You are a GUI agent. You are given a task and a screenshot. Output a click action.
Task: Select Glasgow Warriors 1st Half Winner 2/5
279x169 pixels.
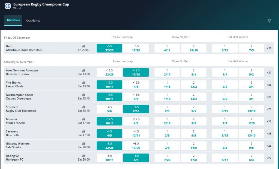click(225, 146)
